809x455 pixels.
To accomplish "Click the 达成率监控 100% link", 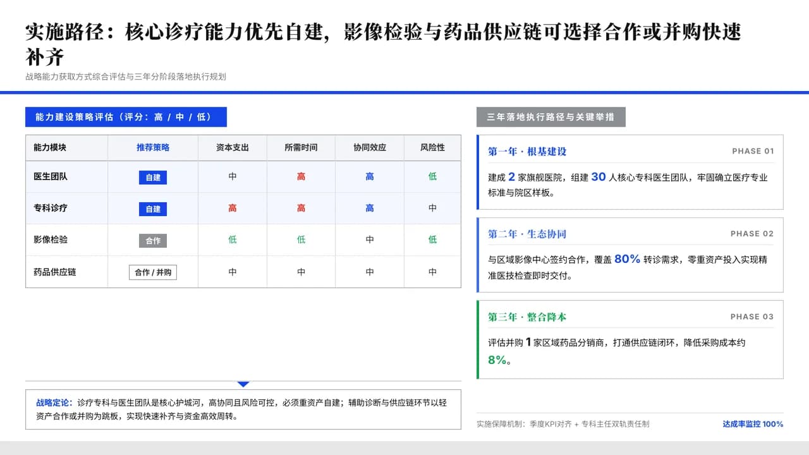I will point(753,424).
